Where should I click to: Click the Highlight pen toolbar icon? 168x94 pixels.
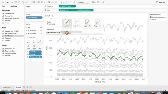pyautogui.click(x=62, y=2)
